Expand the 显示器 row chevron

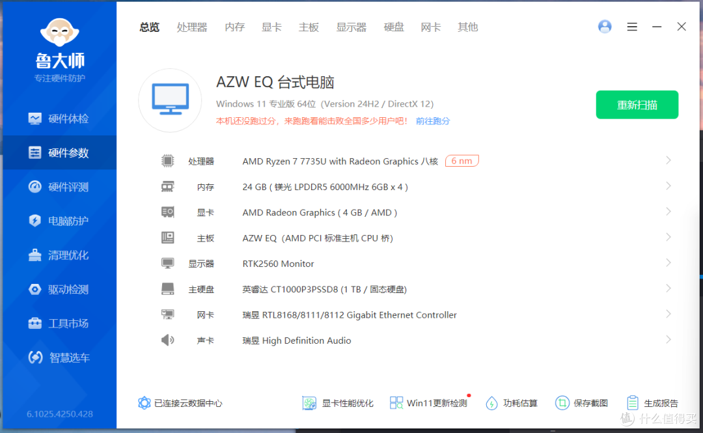(x=669, y=263)
